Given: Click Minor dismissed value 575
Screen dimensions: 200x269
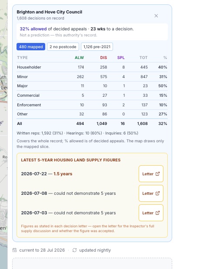Looking at the screenshot, I should [104, 77].
